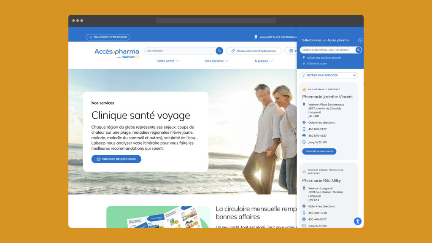Click the phone icon beside 450 670-2122

(x=304, y=129)
